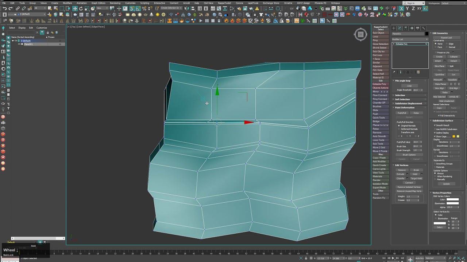
Task: Open the Rendering menu
Action: pos(115,3)
